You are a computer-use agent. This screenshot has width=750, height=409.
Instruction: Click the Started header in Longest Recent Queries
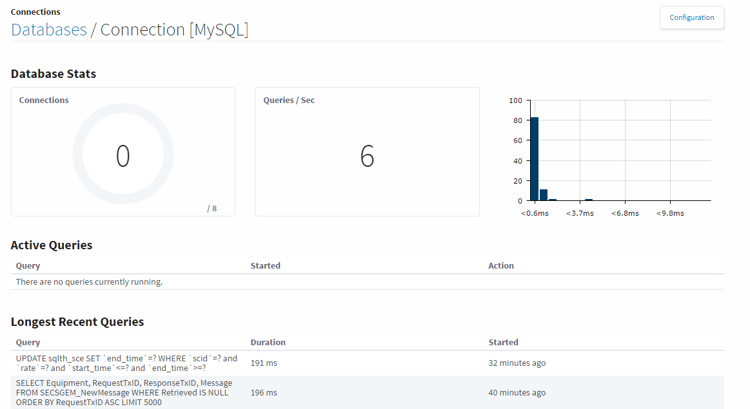[x=503, y=342]
